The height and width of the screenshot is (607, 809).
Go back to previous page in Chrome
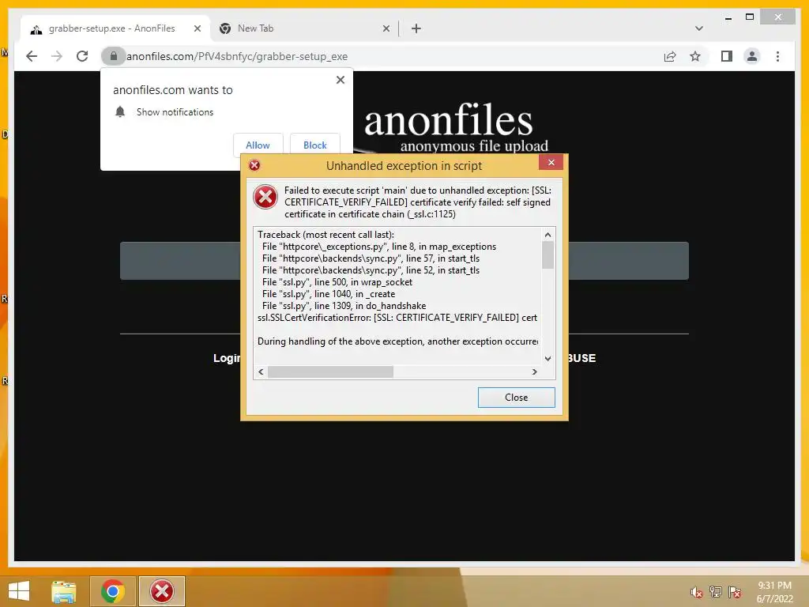(32, 56)
